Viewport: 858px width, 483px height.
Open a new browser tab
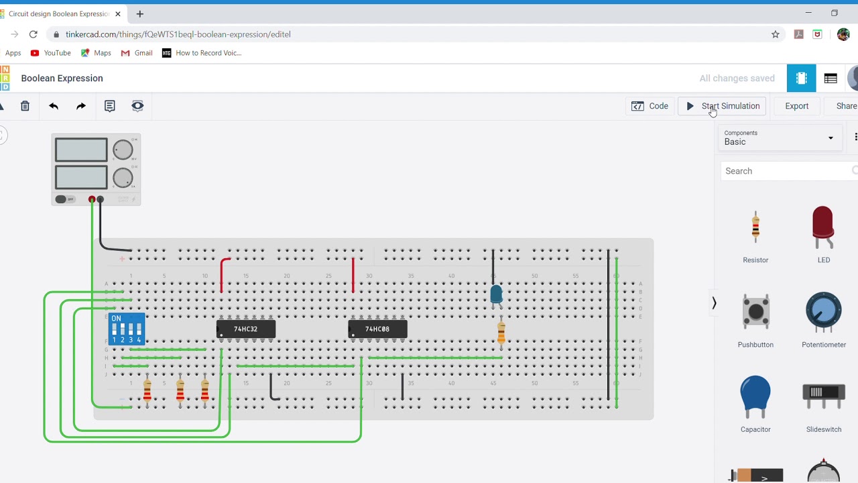tap(139, 13)
